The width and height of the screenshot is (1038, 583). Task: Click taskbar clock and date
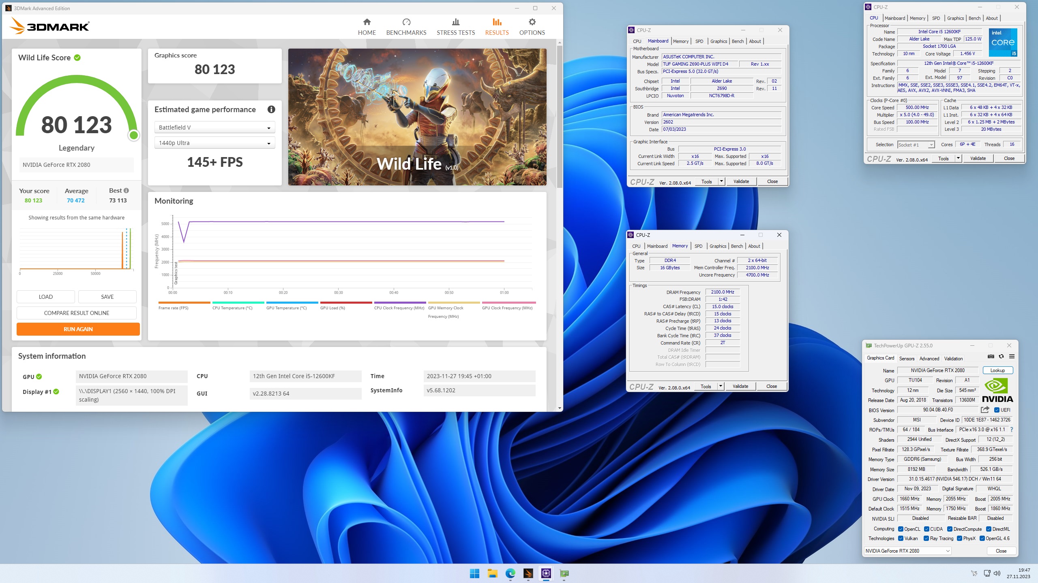click(1018, 573)
